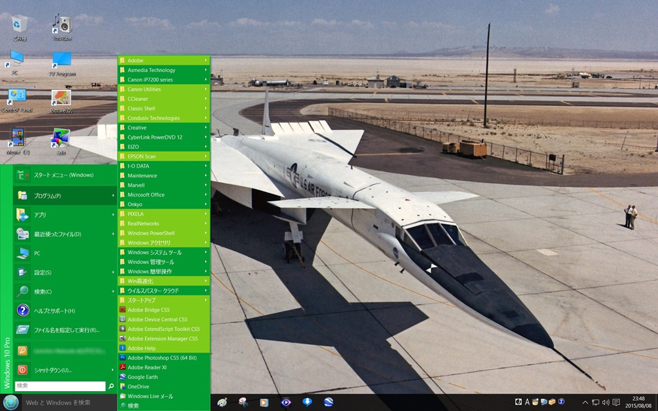Click the Web と Windows を検索 taskbar box
This screenshot has width=658, height=411.
pyautogui.click(x=68, y=403)
